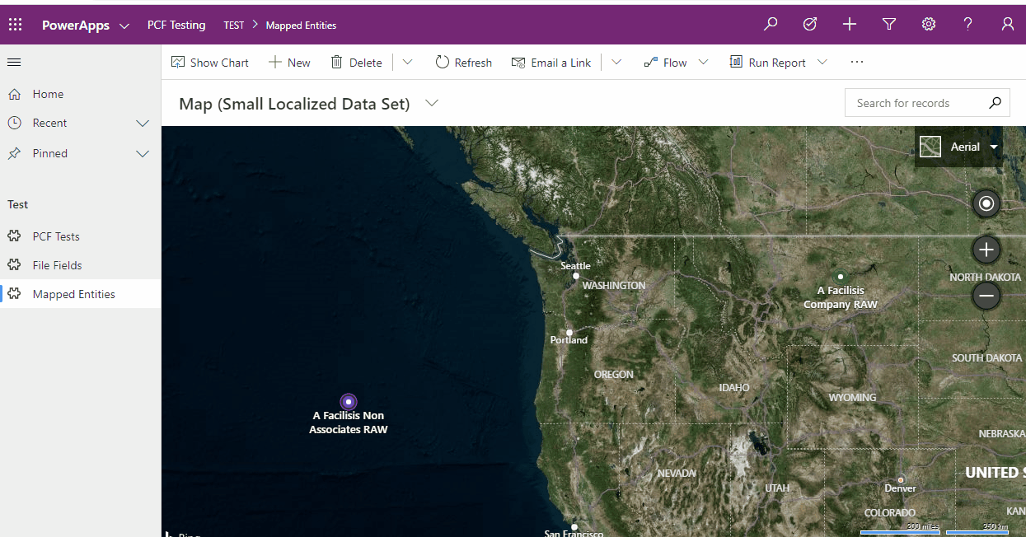
Task: Click New record button
Action: (289, 63)
